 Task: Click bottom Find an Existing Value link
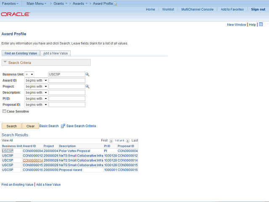[17, 184]
